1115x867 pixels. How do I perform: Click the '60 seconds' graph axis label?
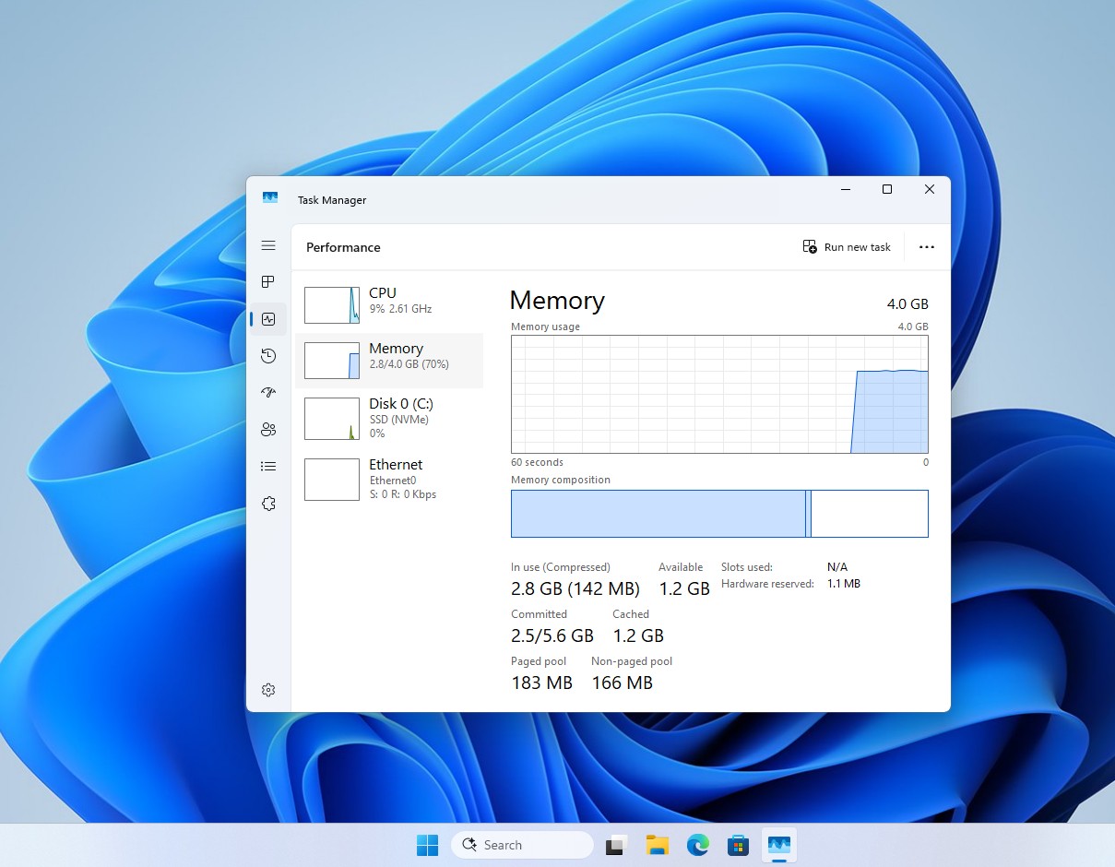537,462
